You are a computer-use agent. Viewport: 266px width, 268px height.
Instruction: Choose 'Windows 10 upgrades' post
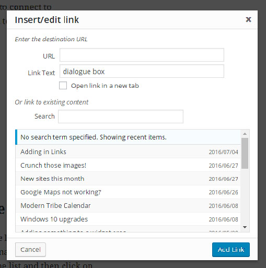[128, 219]
